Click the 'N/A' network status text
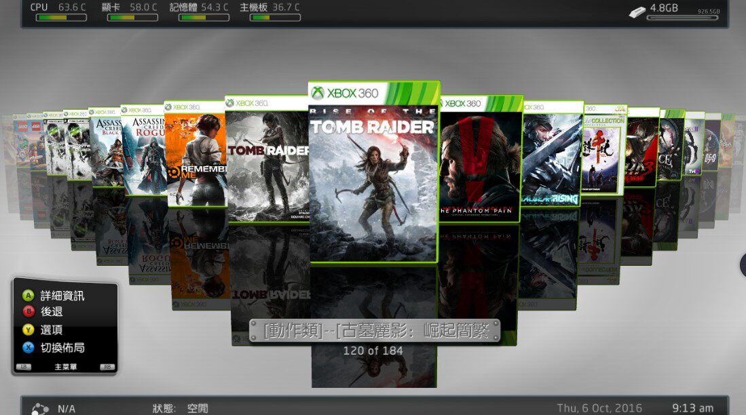Screen dimensions: 746x415 coord(66,409)
